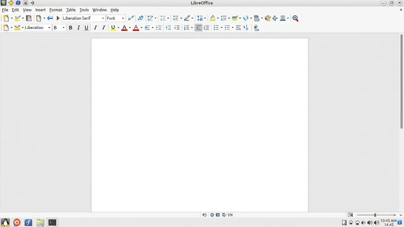Click the blue question tray icon
This screenshot has width=404, height=227.
pos(400,223)
